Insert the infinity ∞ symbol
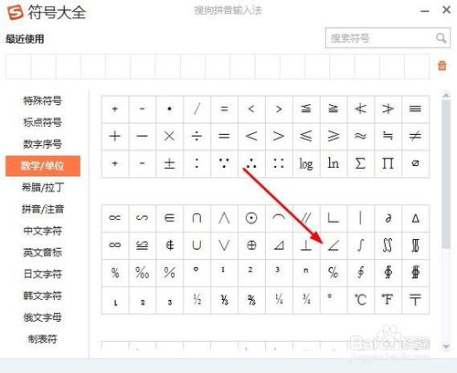This screenshot has width=457, height=373. [x=115, y=245]
